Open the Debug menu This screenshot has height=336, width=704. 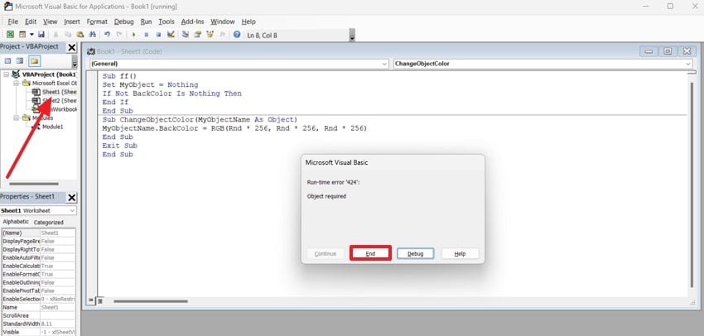click(124, 22)
